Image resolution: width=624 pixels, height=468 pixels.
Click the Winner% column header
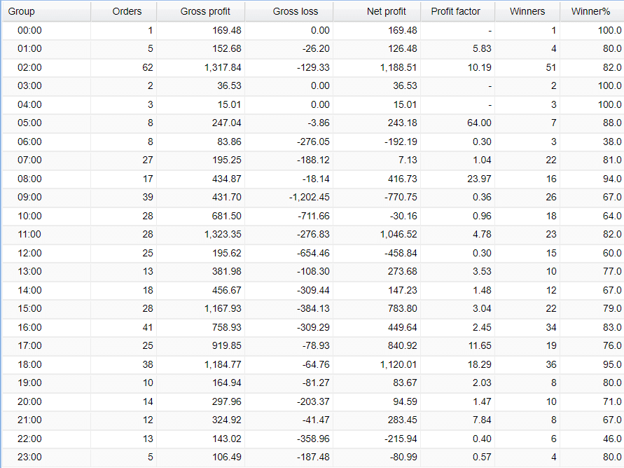point(592,11)
